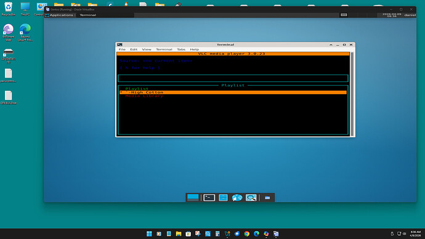Roll up the Terminal window with the arrow button

point(331,45)
